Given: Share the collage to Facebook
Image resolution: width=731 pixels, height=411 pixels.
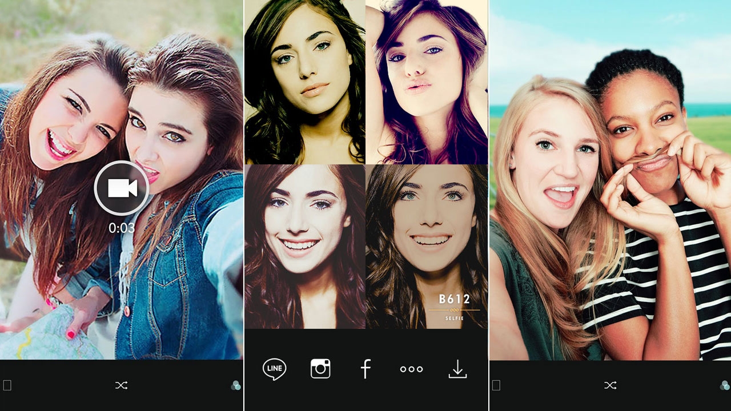Looking at the screenshot, I should pyautogui.click(x=365, y=369).
